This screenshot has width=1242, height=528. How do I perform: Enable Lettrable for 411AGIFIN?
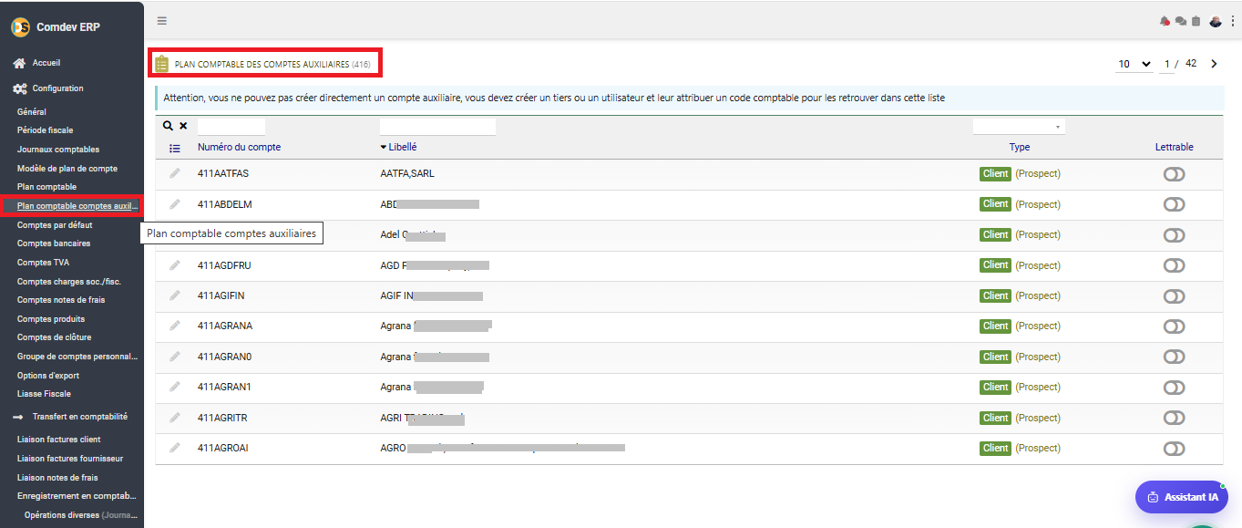pyautogui.click(x=1174, y=295)
